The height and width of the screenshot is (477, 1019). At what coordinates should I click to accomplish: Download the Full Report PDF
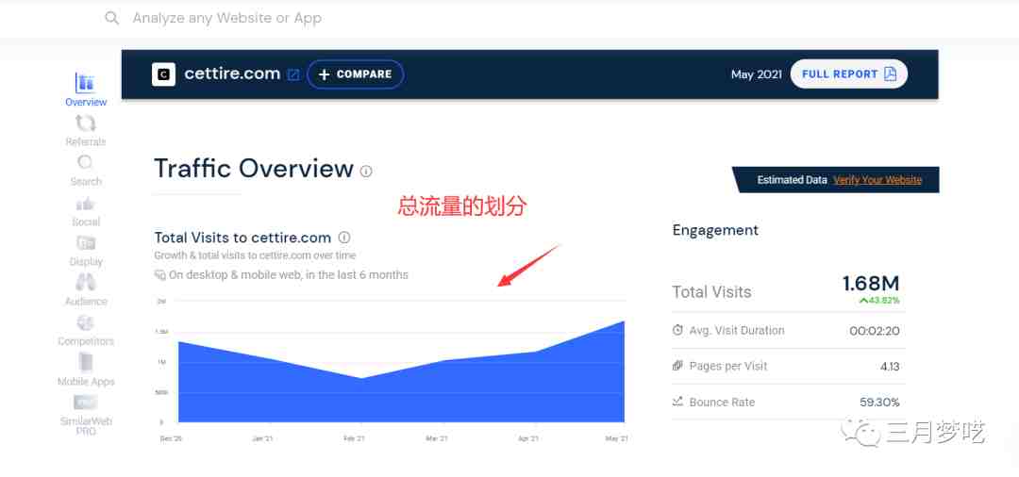pyautogui.click(x=849, y=74)
